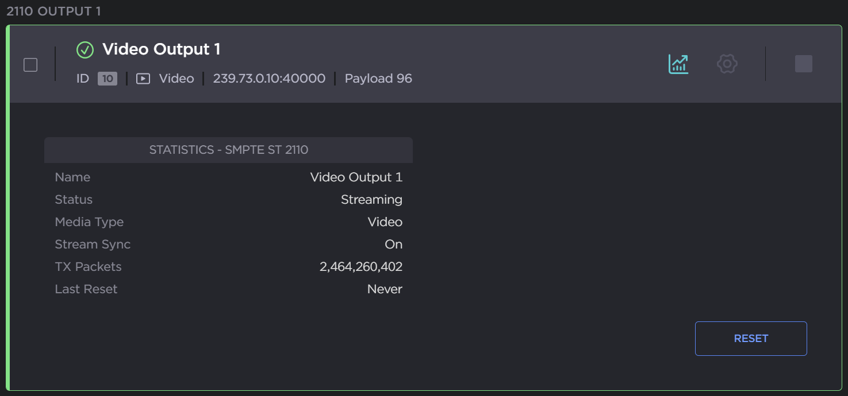Open the Video Output 1 settings gear
848x396 pixels.
[x=727, y=64]
